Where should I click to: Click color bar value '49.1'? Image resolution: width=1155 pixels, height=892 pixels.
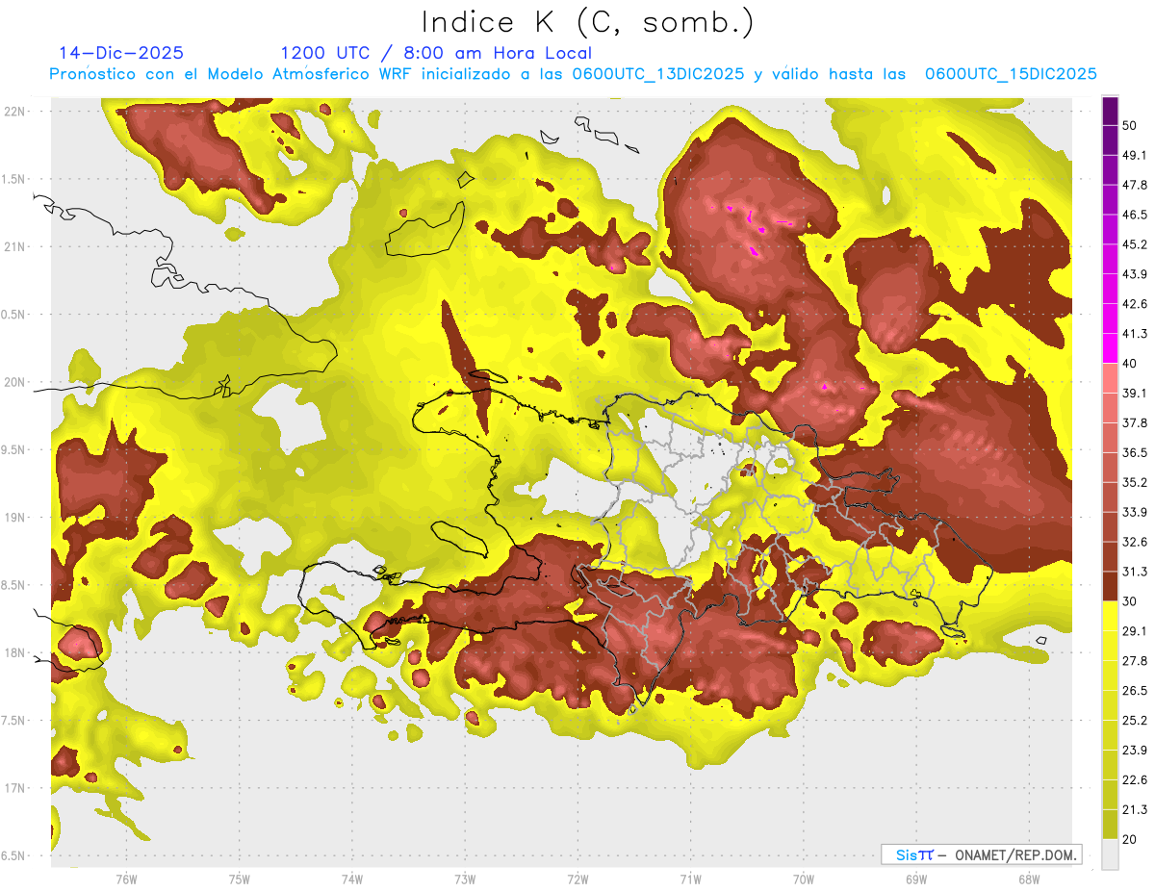point(1135,155)
